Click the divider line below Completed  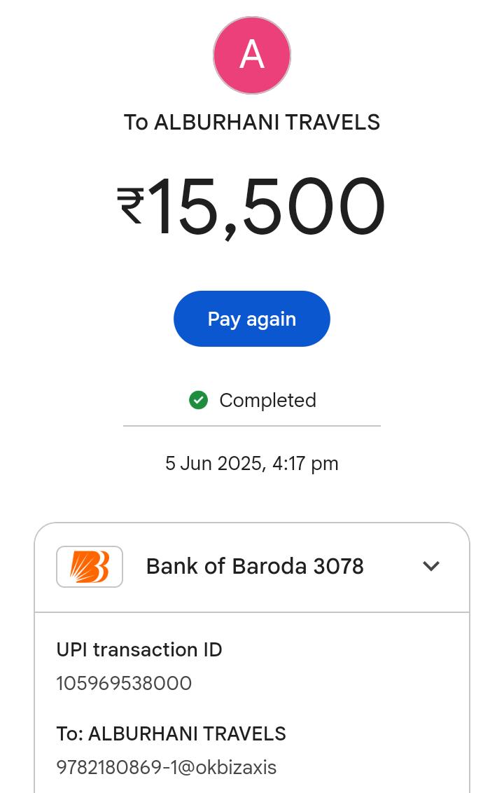coord(252,425)
